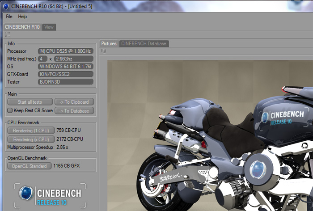Viewport: 313px width, 211px height.
Task: Click the rendered motorcycle picture
Action: [210, 135]
